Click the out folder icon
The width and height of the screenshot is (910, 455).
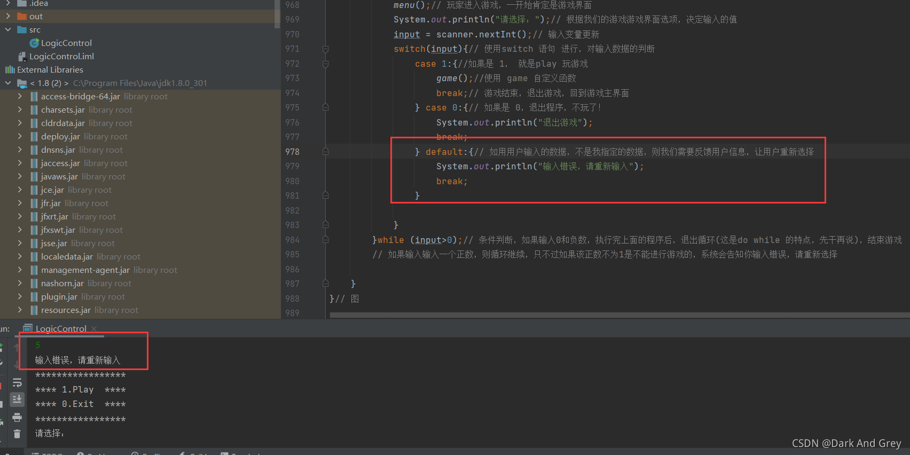tap(22, 16)
